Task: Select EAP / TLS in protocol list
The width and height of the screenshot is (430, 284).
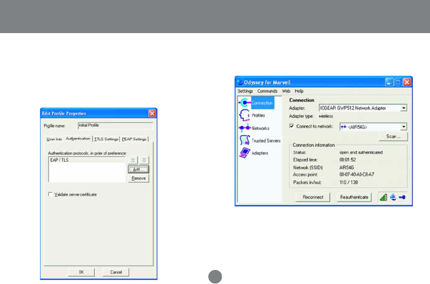Action: point(87,160)
